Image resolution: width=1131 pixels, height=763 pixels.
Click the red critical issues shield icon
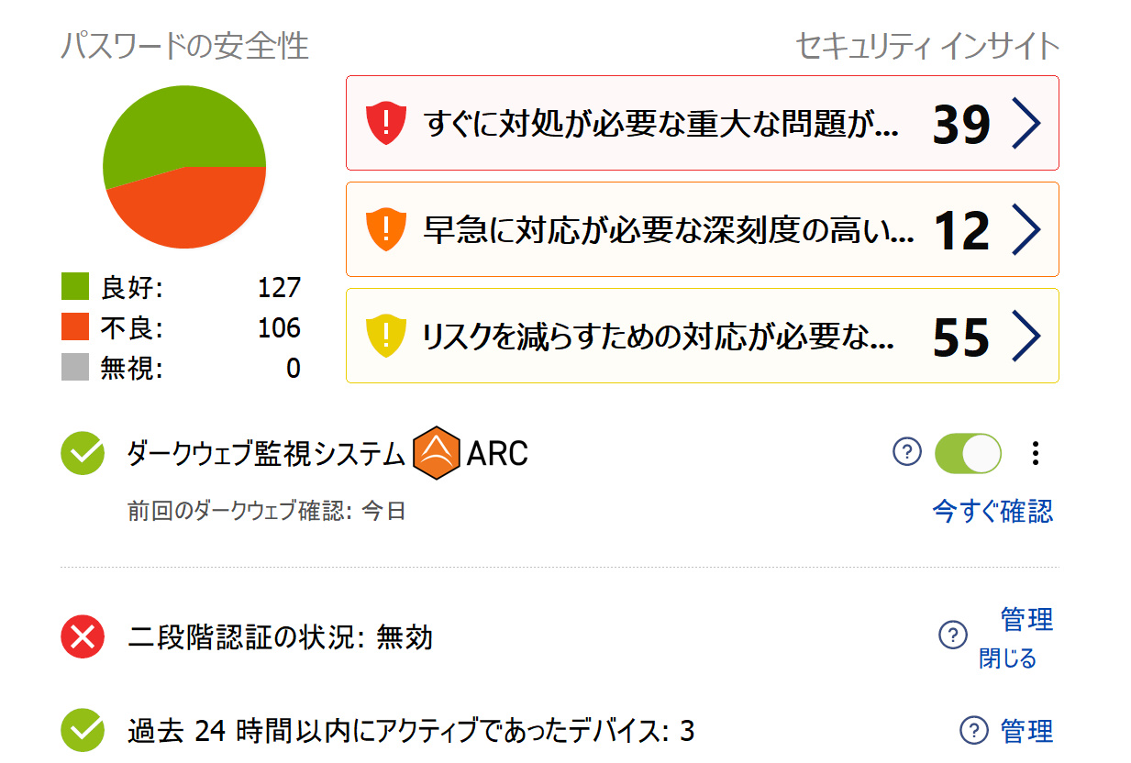tap(385, 124)
